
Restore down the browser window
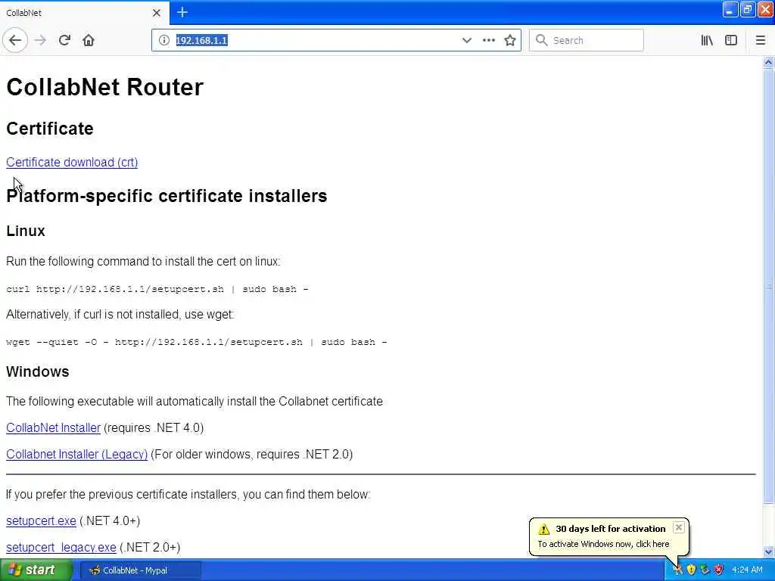(748, 10)
